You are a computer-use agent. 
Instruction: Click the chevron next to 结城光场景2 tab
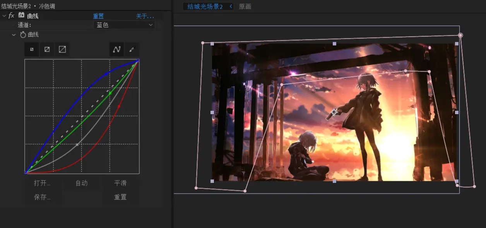(231, 6)
